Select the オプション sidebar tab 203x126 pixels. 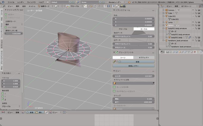coord(1,44)
